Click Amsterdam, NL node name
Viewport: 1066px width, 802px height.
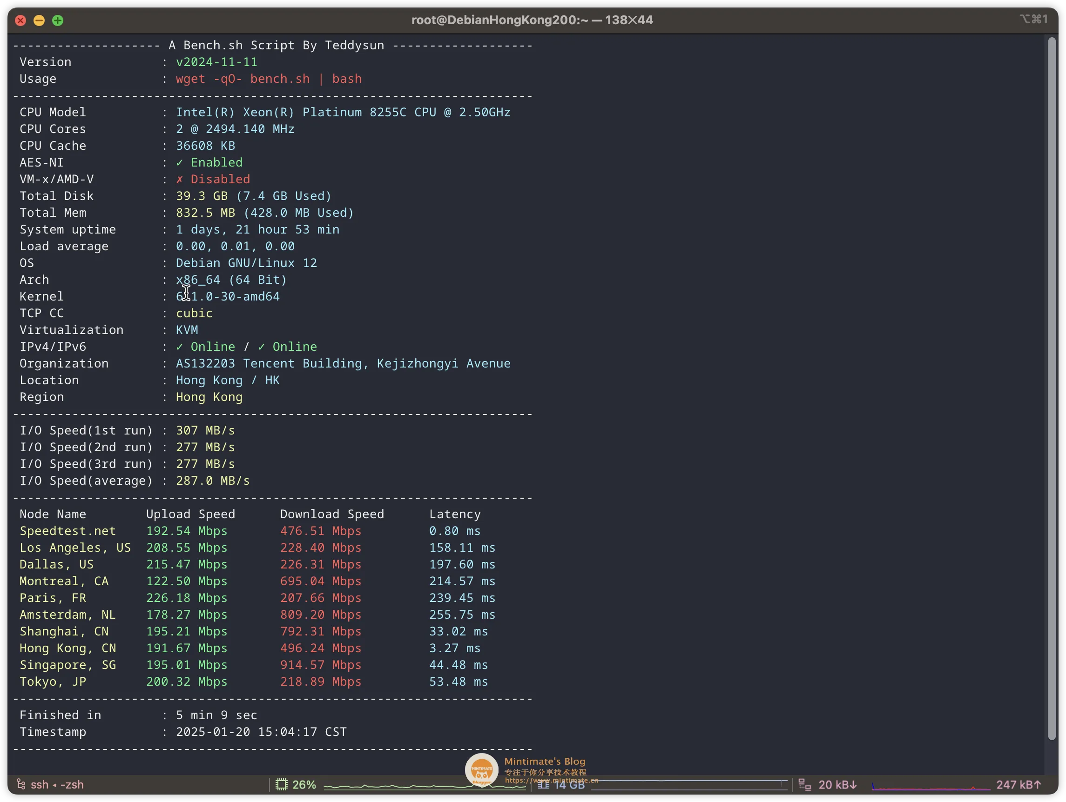67,615
